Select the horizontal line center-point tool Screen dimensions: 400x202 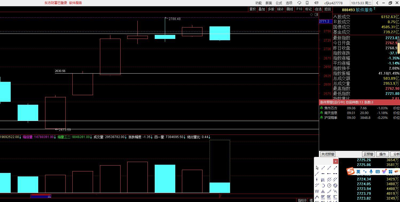point(323,173)
